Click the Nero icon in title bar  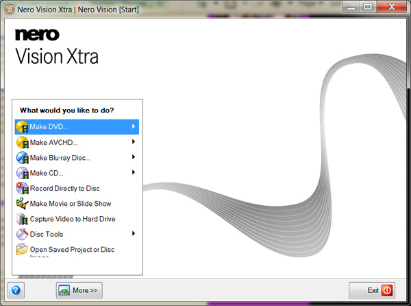pyautogui.click(x=10, y=10)
